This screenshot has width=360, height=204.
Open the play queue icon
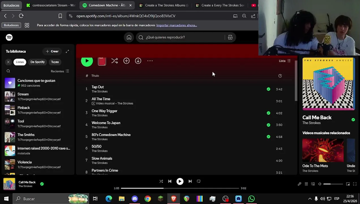pyautogui.click(x=306, y=184)
